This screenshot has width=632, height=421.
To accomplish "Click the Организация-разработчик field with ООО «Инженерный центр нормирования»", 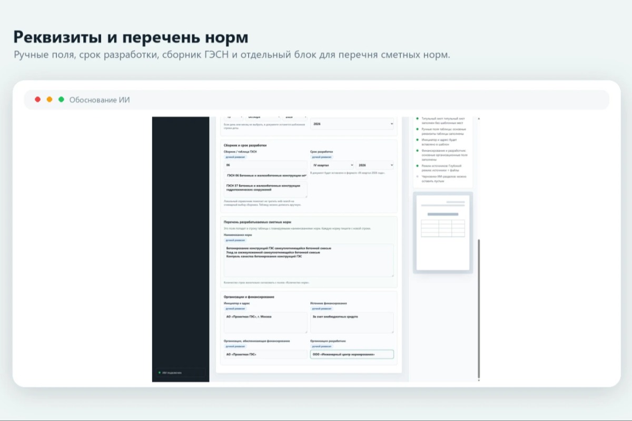I will click(x=352, y=355).
